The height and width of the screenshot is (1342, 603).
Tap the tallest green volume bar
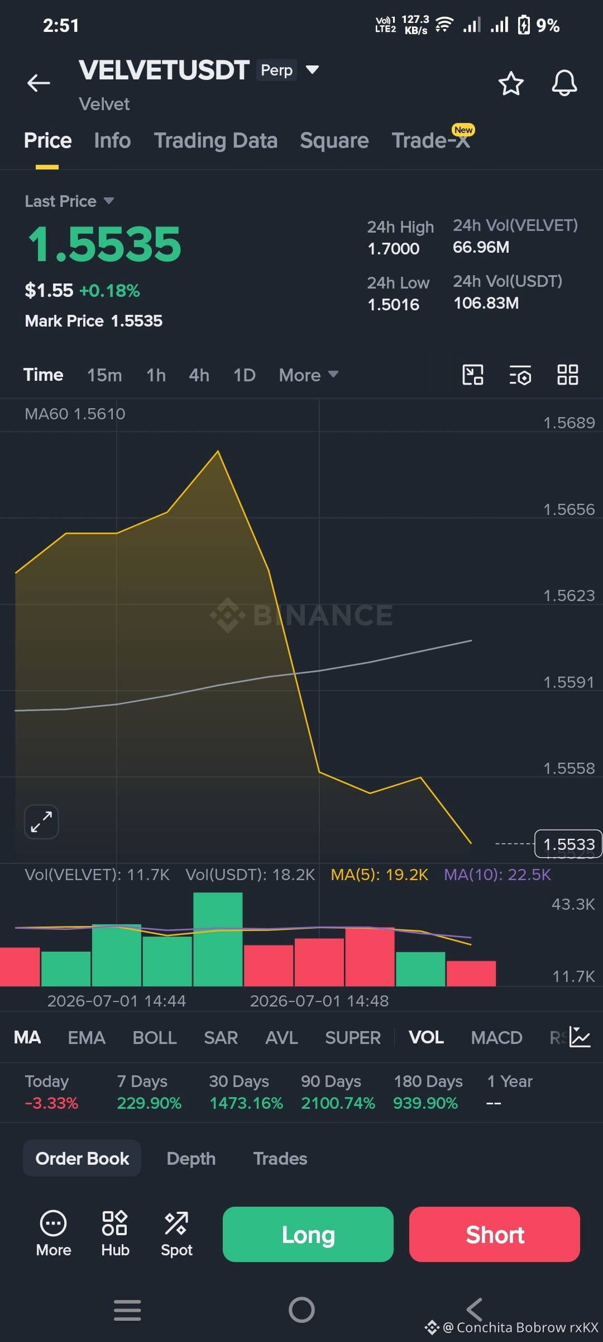[218, 939]
